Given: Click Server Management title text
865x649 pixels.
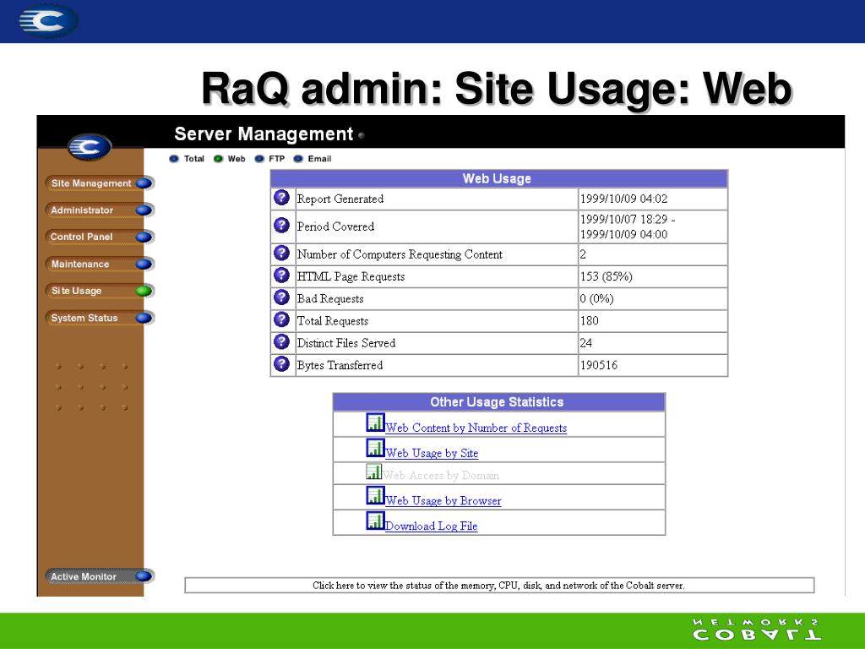Looking at the screenshot, I should pyautogui.click(x=264, y=134).
